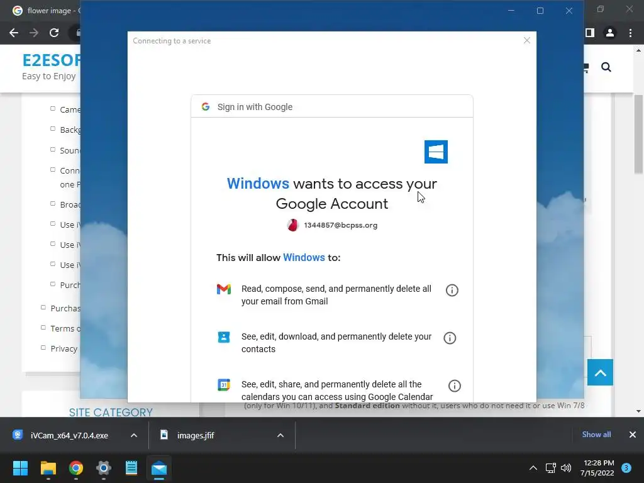
Task: Click the blue back-to-top arrow button
Action: [x=600, y=372]
